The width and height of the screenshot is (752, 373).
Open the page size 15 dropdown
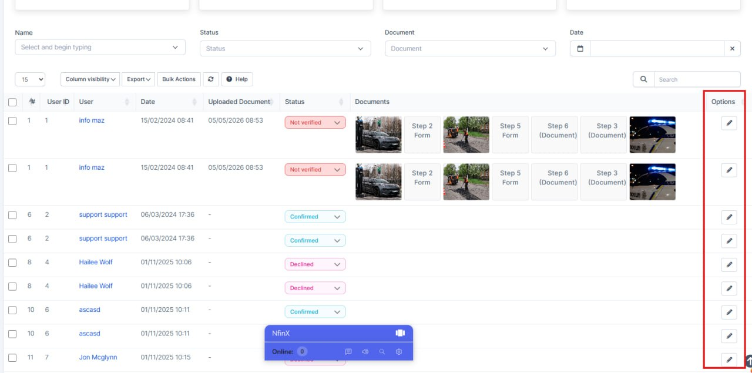(30, 79)
